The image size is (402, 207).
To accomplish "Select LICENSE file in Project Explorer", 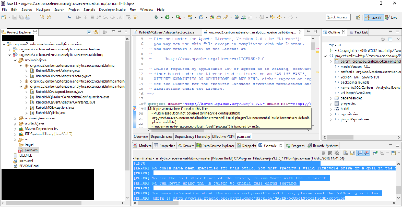I will tap(22, 155).
